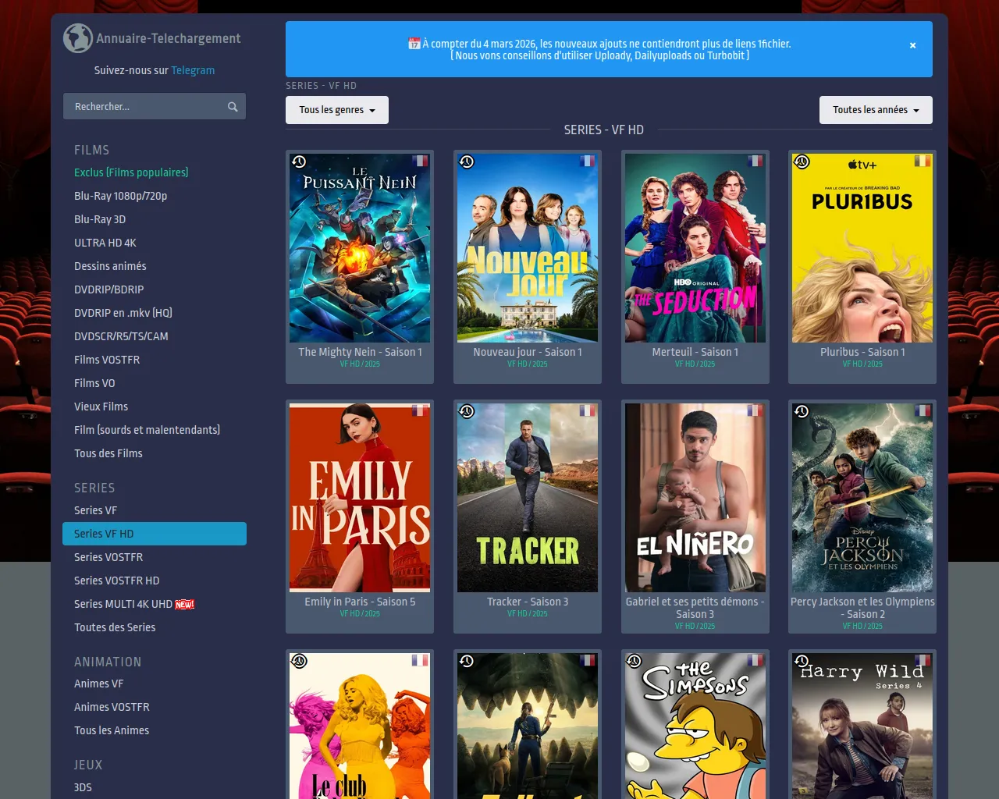Click the search magnifier icon
The height and width of the screenshot is (799, 999).
pos(233,107)
